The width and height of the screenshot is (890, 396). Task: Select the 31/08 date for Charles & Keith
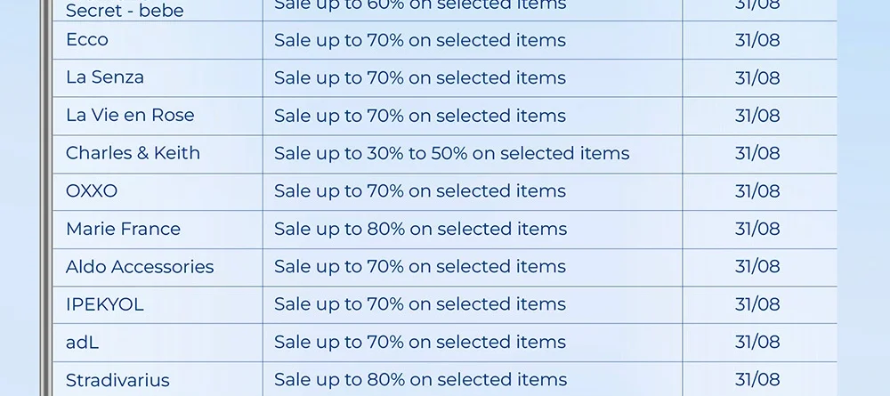pyautogui.click(x=757, y=153)
